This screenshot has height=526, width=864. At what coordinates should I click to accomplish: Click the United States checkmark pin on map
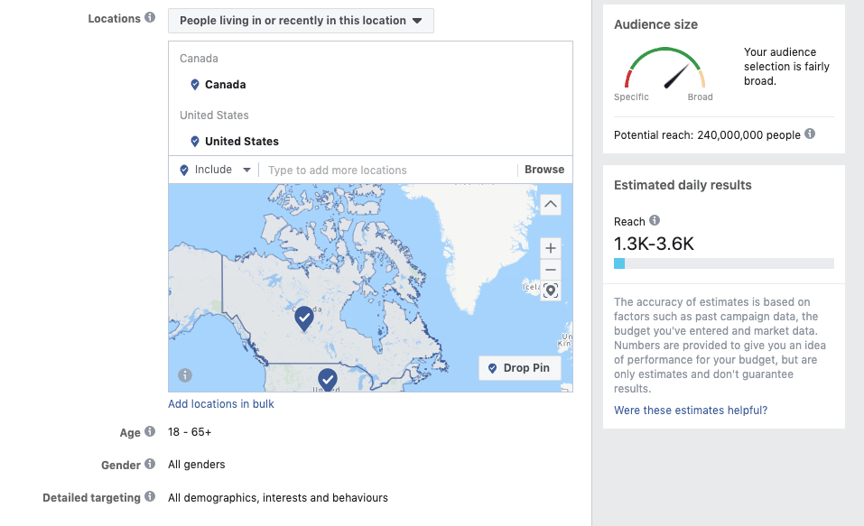328,380
